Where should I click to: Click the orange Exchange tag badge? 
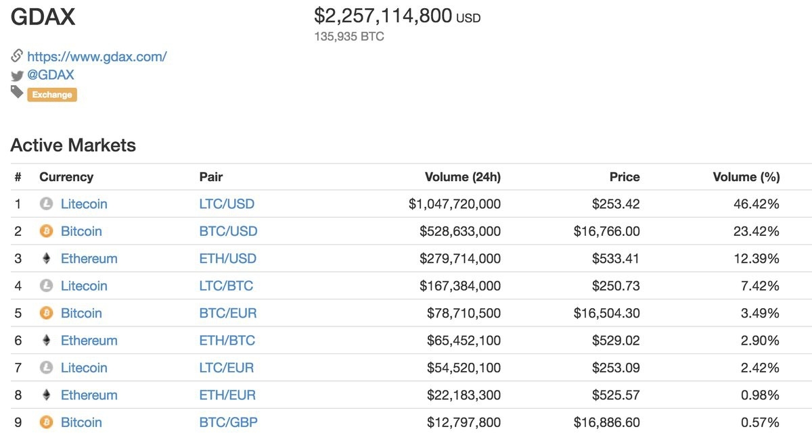pyautogui.click(x=52, y=95)
